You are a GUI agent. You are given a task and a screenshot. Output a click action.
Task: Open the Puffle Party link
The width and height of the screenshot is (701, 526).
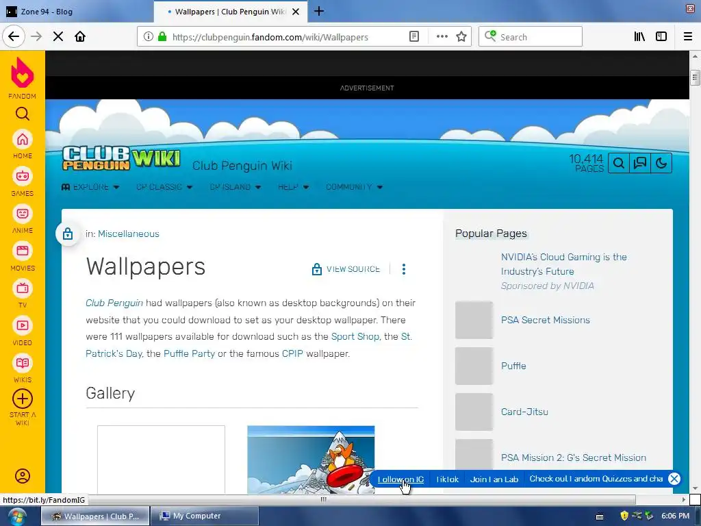click(189, 353)
